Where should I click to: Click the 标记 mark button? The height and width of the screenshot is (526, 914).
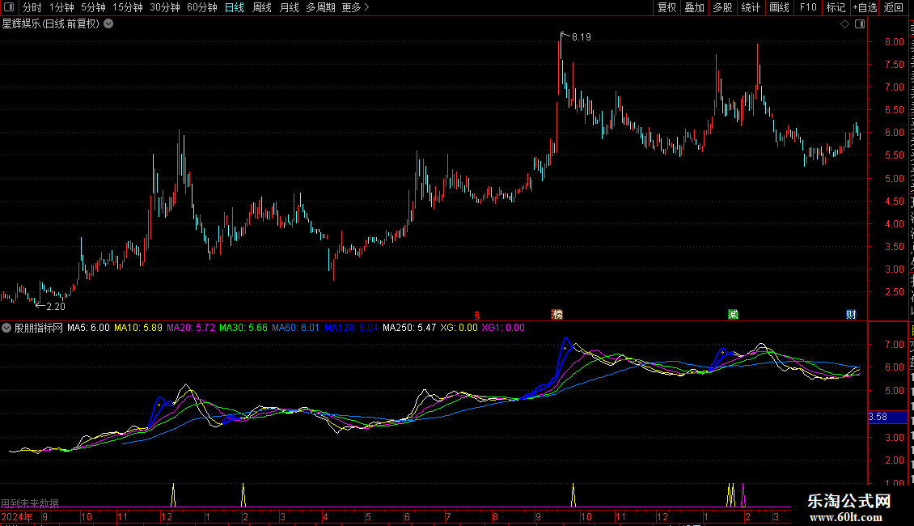(x=836, y=7)
